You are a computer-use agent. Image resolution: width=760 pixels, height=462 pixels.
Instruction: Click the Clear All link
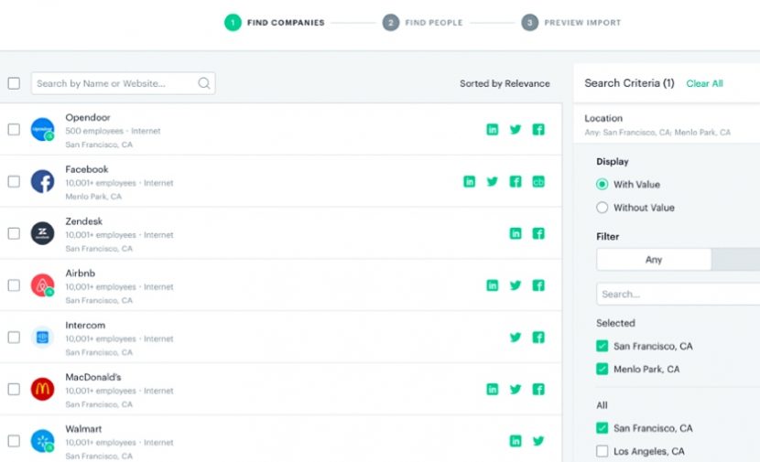click(x=704, y=83)
